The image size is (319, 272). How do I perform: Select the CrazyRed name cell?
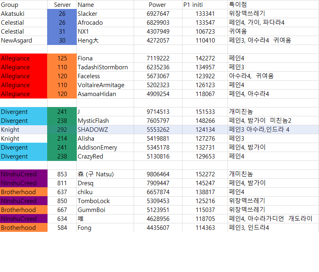tap(105, 156)
